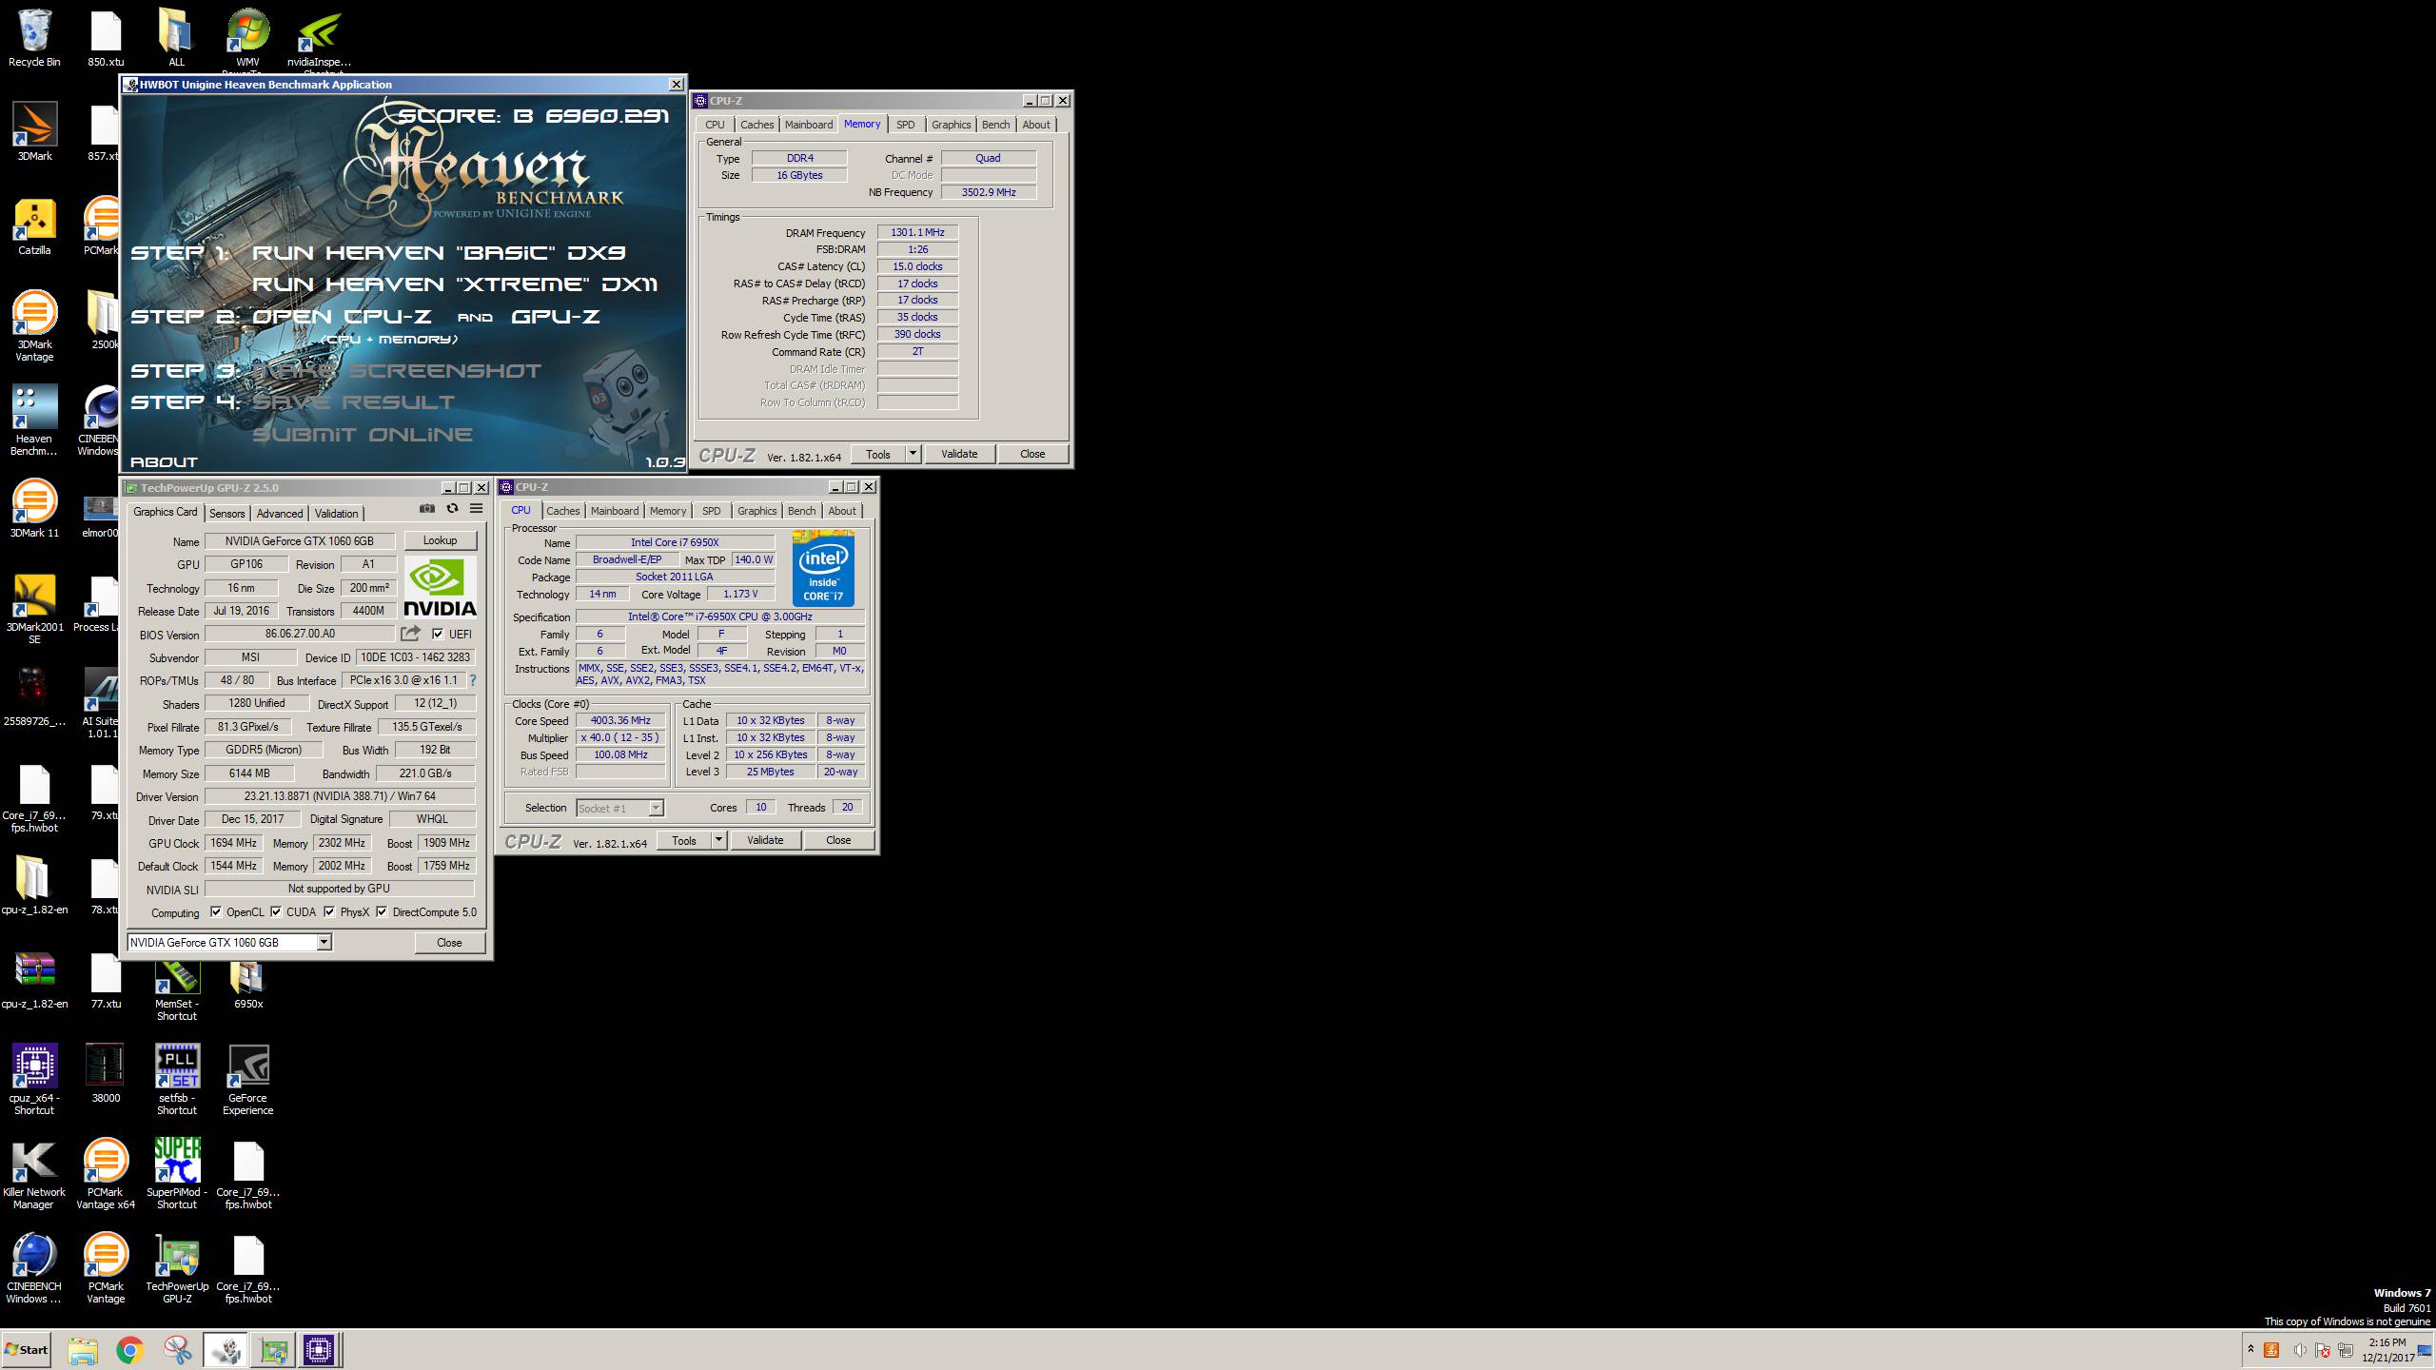Open Validation tab in GPU-Z
Image resolution: width=2436 pixels, height=1370 pixels.
tap(337, 513)
